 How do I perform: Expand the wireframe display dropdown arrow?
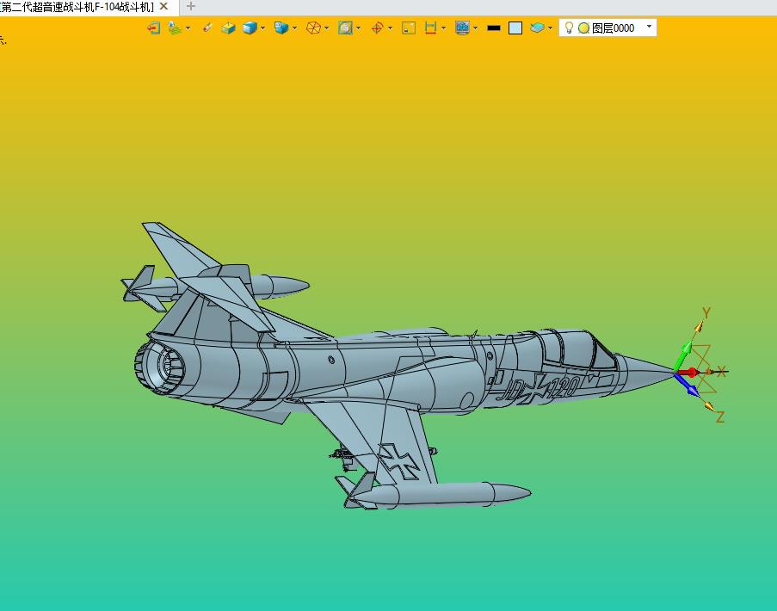(327, 28)
